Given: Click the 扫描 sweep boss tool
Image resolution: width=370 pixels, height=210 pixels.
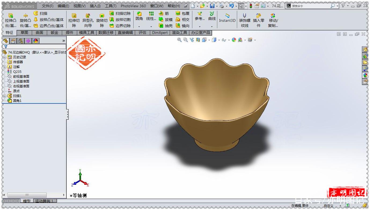Looking at the screenshot, I should click(x=40, y=13).
